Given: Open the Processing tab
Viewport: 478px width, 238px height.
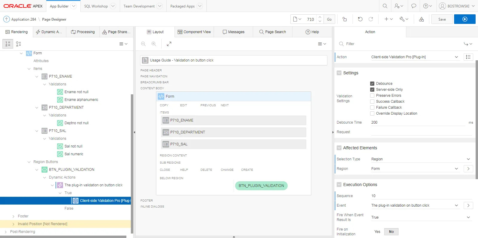Looking at the screenshot, I should tap(83, 32).
